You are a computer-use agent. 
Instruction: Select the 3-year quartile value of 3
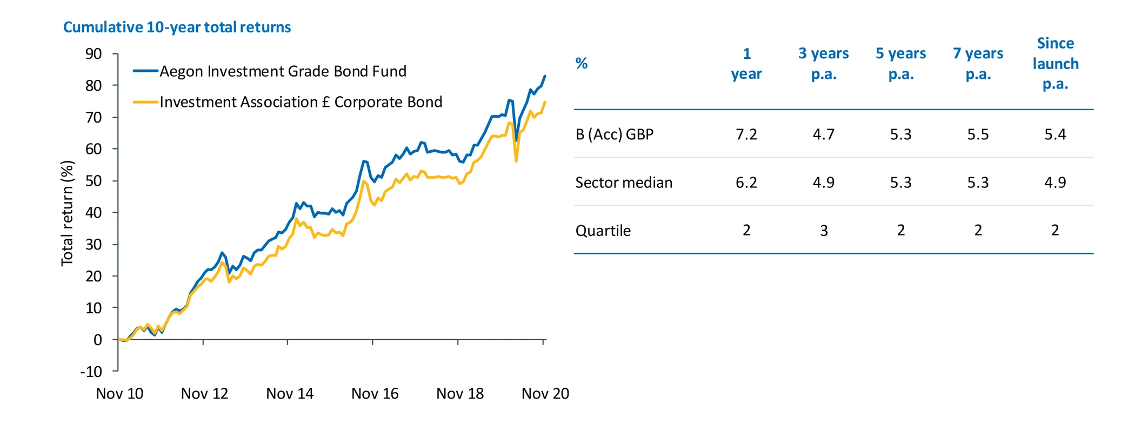pyautogui.click(x=824, y=231)
